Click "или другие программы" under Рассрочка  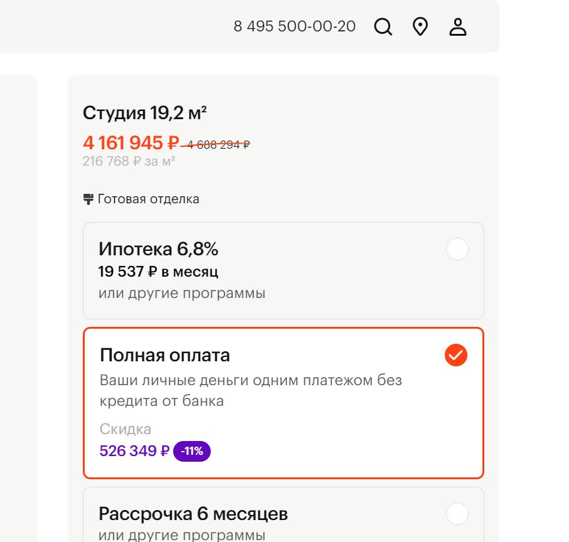(182, 535)
